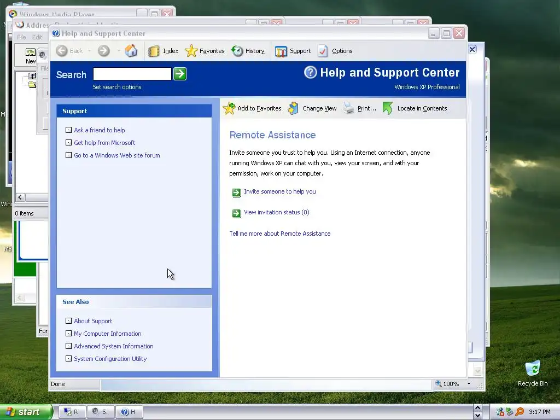
Task: Open System Configuration Utility link
Action: tap(110, 359)
